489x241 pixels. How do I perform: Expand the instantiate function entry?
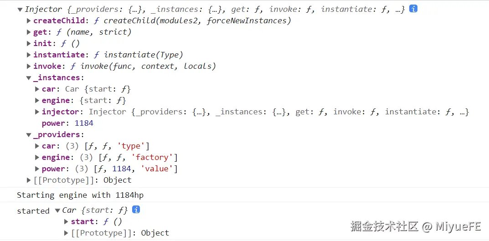pyautogui.click(x=29, y=55)
